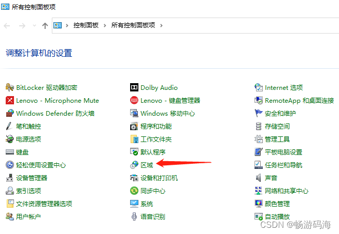Open the BitLocker drive encryption icon

(10, 87)
